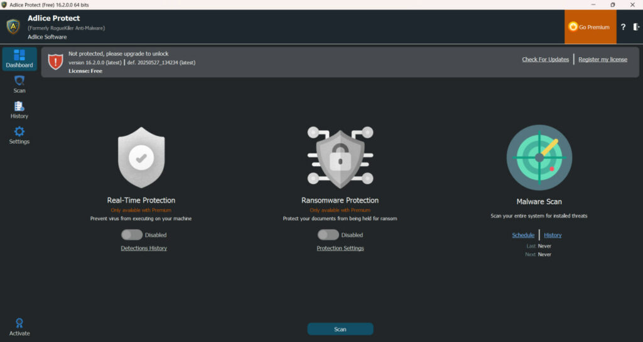Screen dimensions: 643x342
Task: Go to the Scan sidebar section
Action: tap(19, 85)
